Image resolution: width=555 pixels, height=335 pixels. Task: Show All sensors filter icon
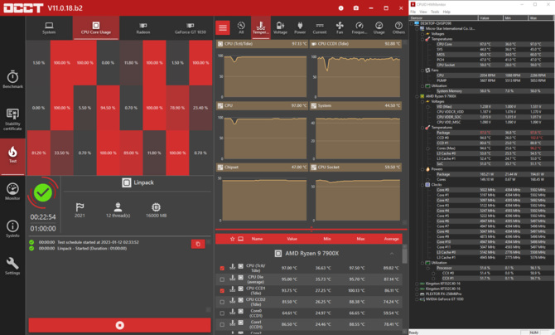pyautogui.click(x=241, y=27)
